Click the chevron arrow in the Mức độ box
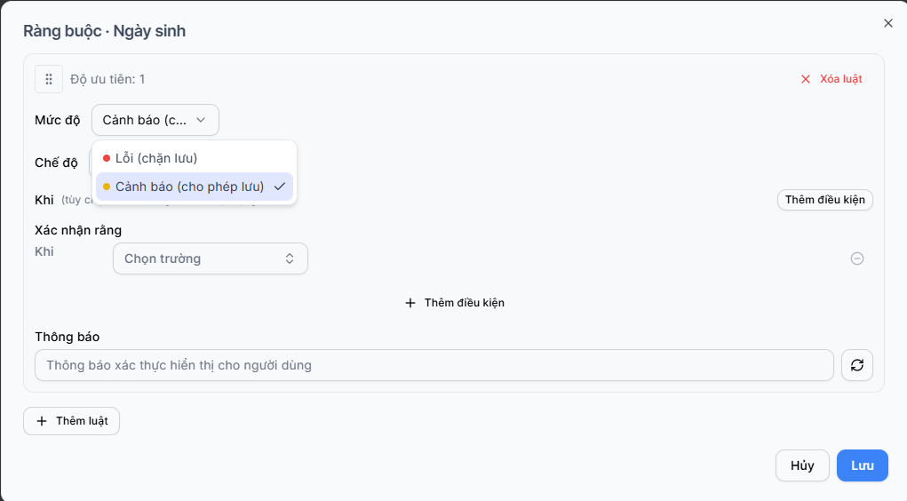Screen dimensions: 907x501 pos(201,120)
